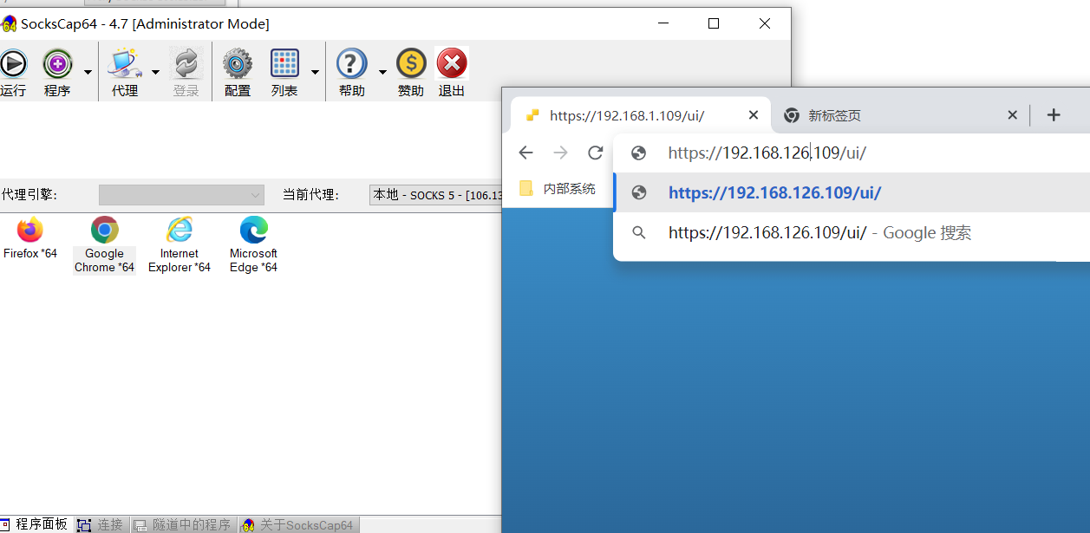Switch to the Connections (连接) tab
The height and width of the screenshot is (533, 1090).
(x=102, y=524)
